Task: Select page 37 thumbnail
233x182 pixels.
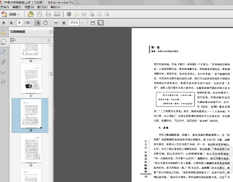Action: click(31, 79)
